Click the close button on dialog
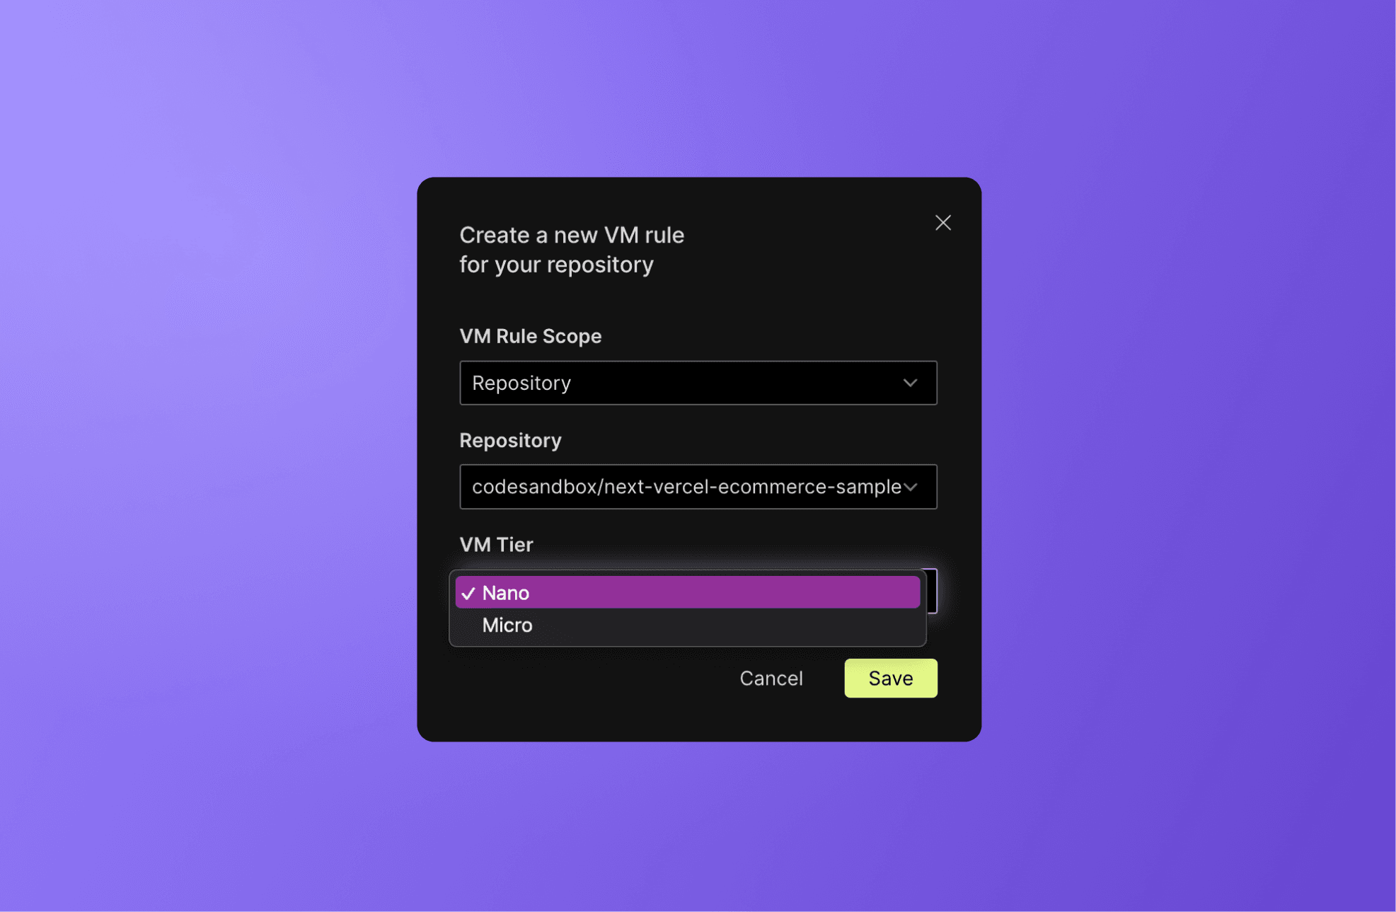The width and height of the screenshot is (1396, 912). (942, 223)
